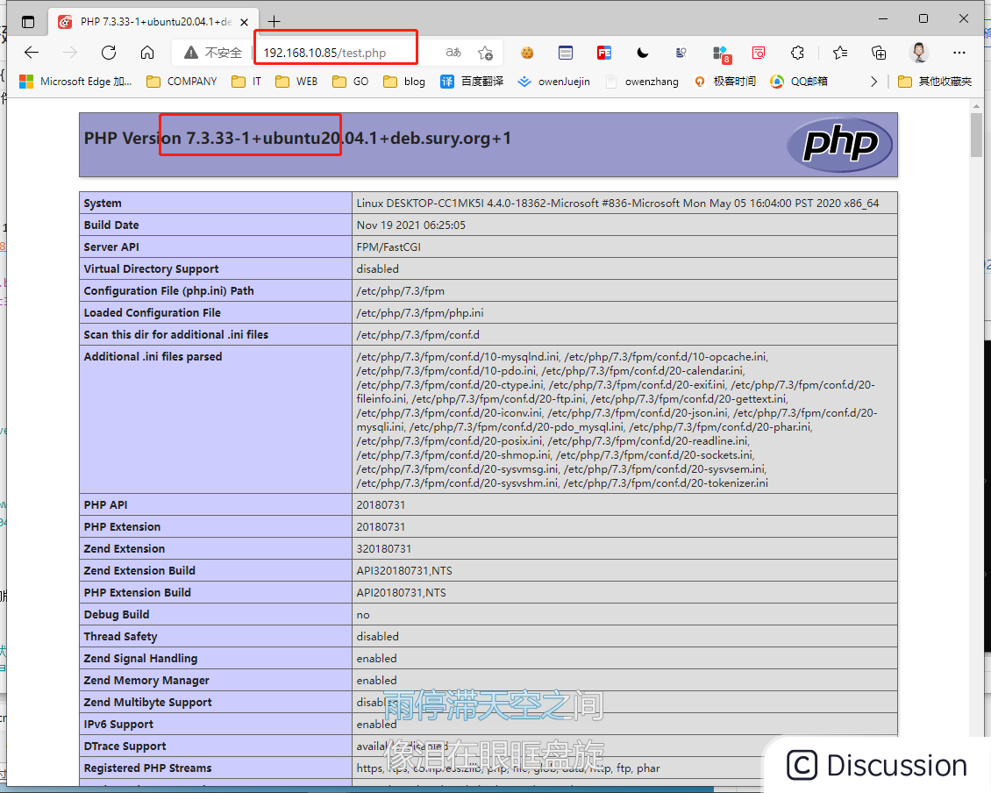The image size is (991, 793).
Task: Click the Registered PHP Streams row label
Action: pyautogui.click(x=147, y=768)
